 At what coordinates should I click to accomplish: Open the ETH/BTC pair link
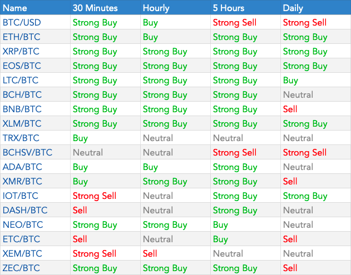22,37
